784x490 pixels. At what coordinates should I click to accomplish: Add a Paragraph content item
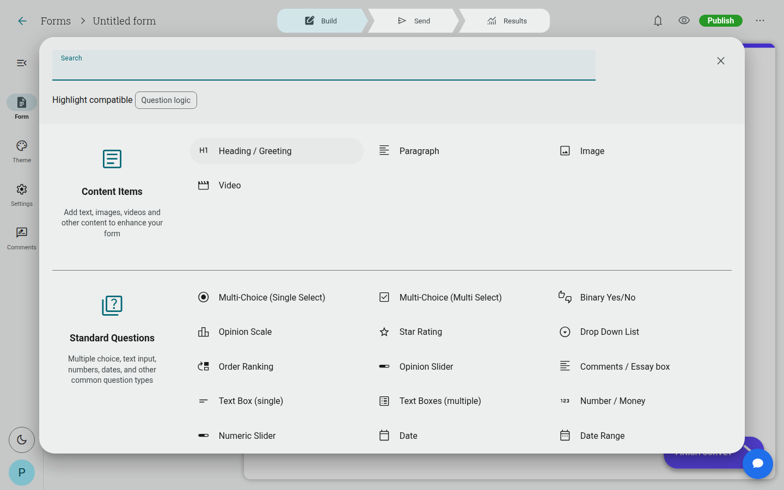pos(457,151)
